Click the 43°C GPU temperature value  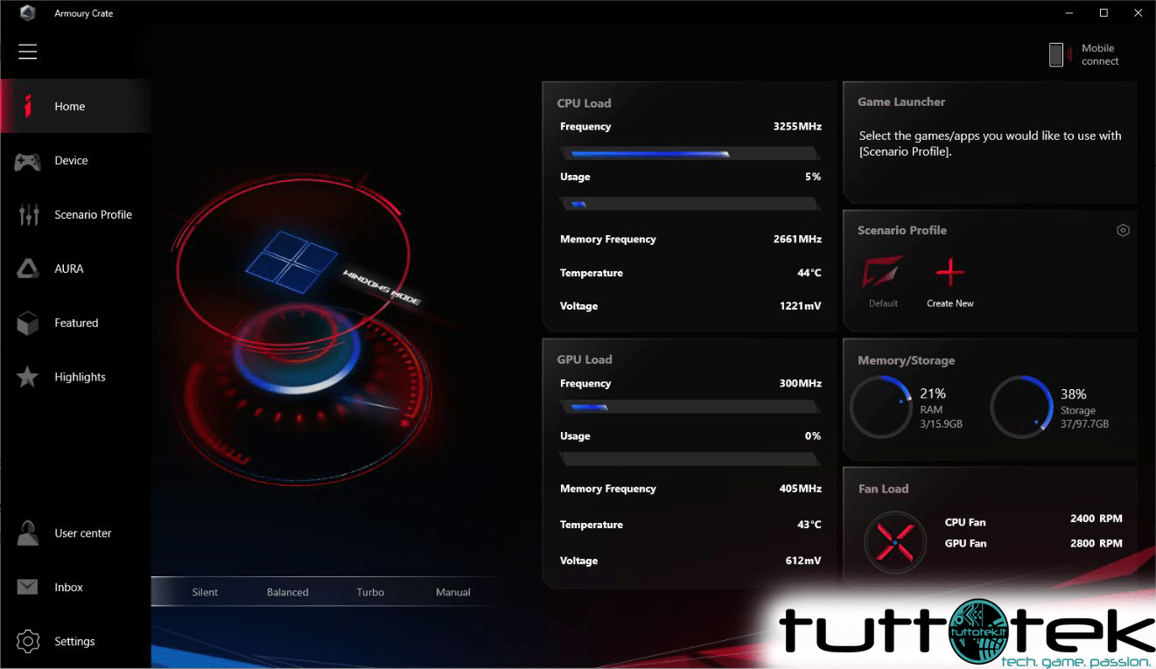tap(809, 525)
